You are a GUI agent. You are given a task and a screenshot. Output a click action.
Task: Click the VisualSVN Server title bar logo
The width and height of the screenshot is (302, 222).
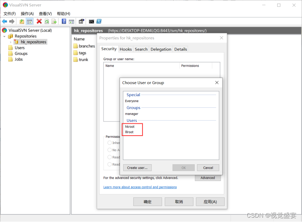5,5
